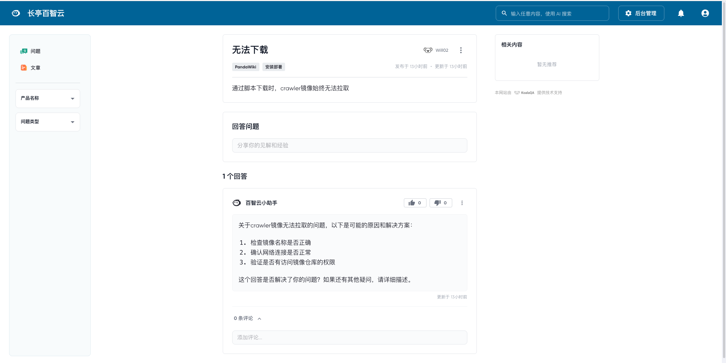The height and width of the screenshot is (363, 726).
Task: Click the 百智云小助手 avatar icon
Action: point(236,203)
